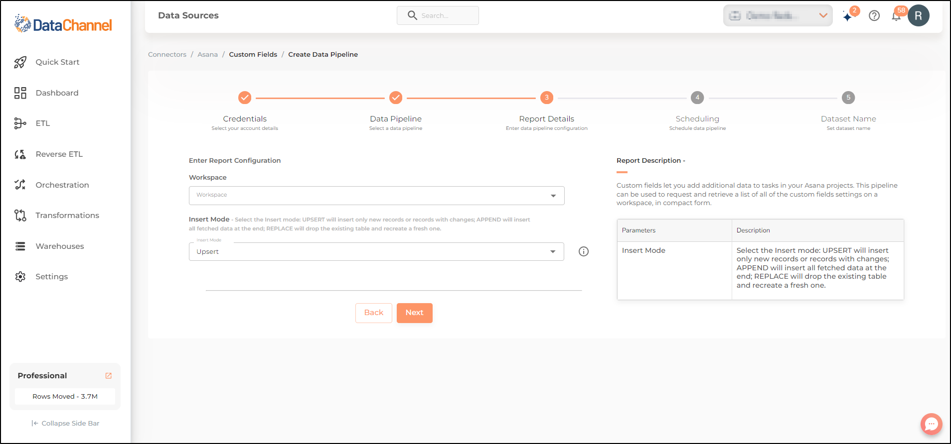951x444 pixels.
Task: Click the Back button
Action: coord(374,313)
